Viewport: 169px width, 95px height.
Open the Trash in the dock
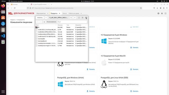[3, 42]
